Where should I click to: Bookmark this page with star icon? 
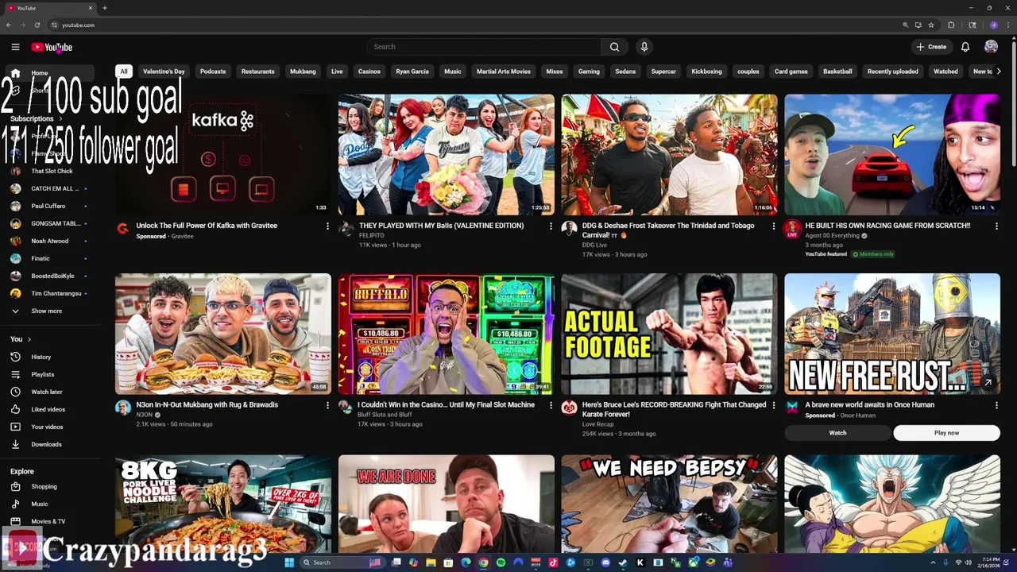pyautogui.click(x=930, y=25)
